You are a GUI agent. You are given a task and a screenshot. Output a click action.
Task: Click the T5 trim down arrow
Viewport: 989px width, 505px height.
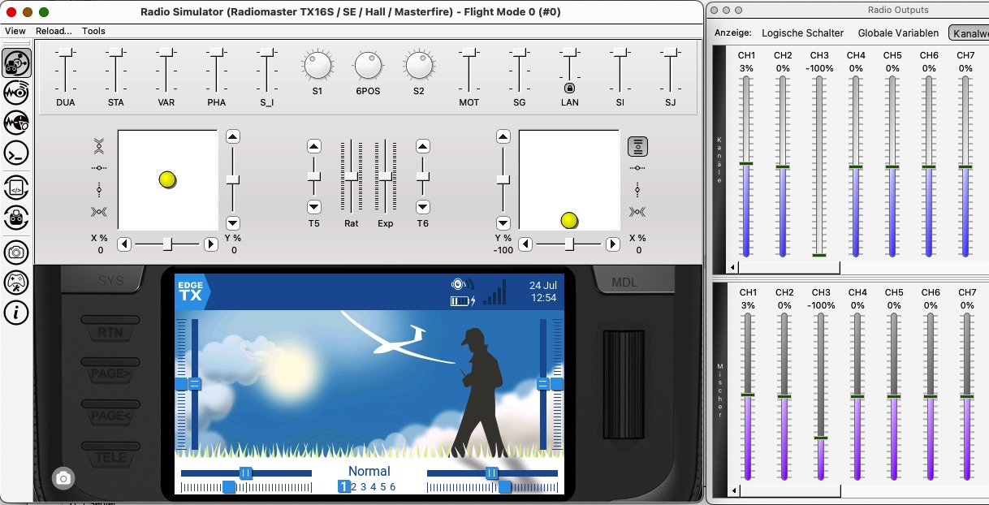coord(314,206)
